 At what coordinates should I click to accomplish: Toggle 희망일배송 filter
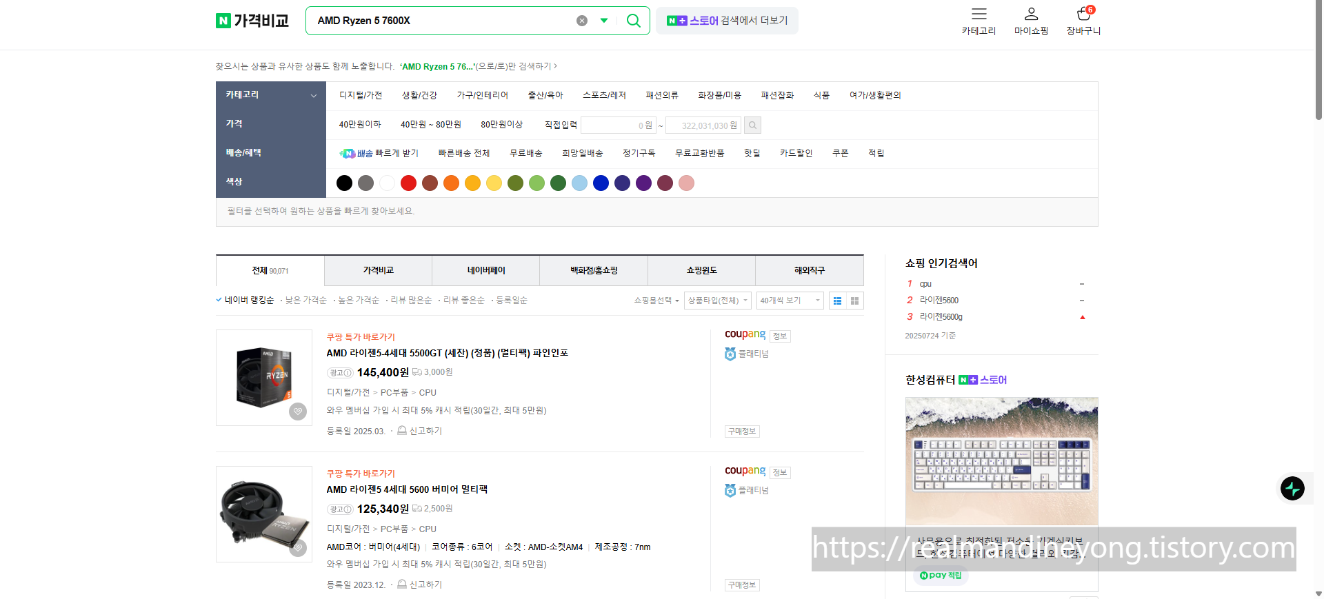582,153
